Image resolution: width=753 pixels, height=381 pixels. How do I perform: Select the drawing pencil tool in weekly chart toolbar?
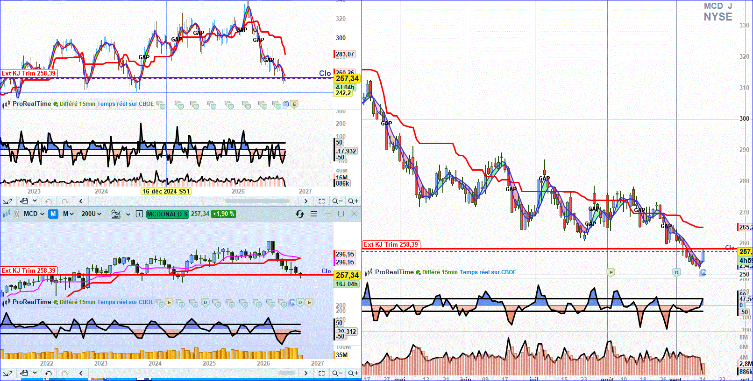[x=7, y=201]
